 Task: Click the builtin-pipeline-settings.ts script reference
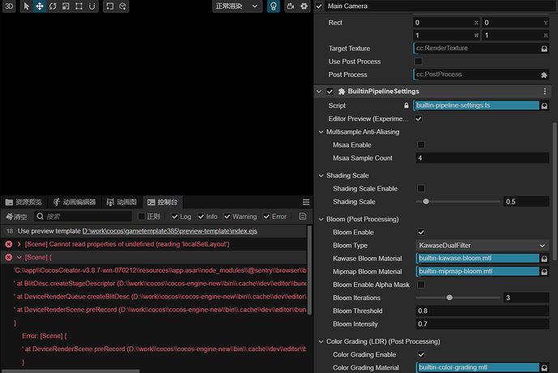477,105
